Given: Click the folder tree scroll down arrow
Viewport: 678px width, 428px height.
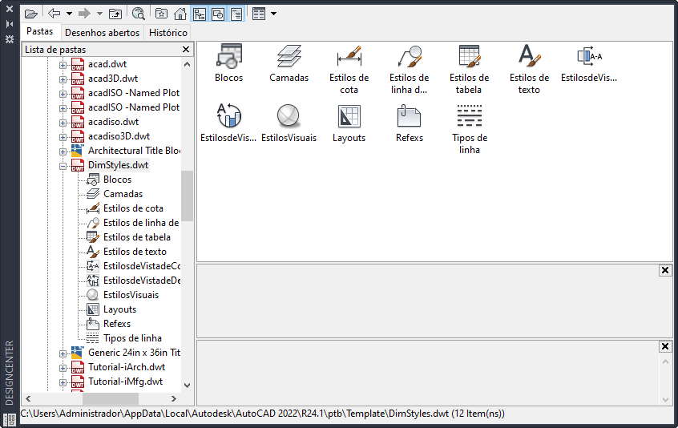Looking at the screenshot, I should click(x=187, y=386).
